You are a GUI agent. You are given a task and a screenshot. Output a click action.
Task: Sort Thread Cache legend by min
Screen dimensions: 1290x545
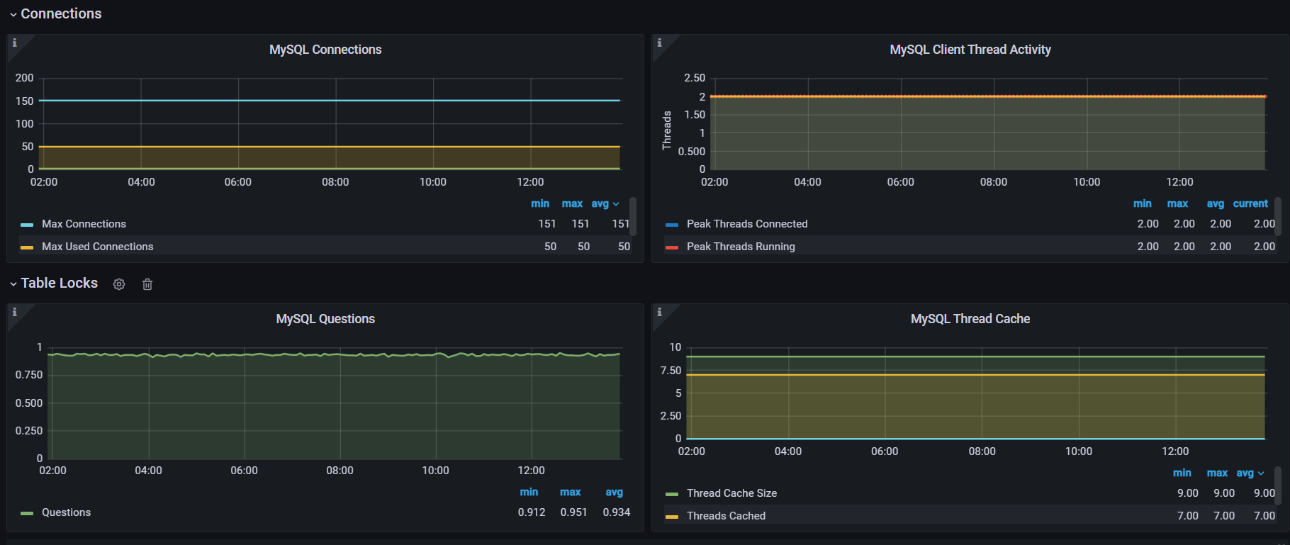1182,473
